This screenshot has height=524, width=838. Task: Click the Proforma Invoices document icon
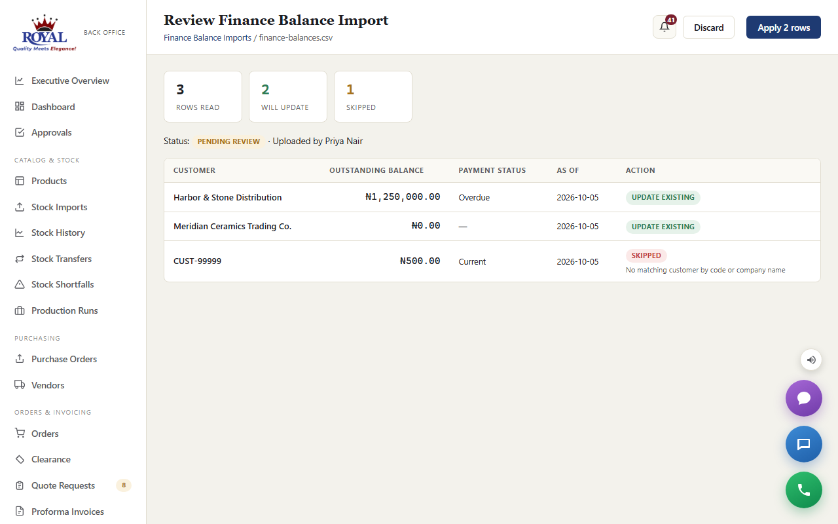(x=20, y=512)
